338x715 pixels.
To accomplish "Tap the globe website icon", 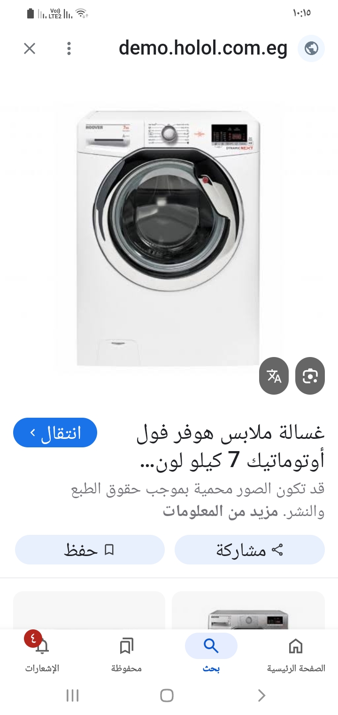I will [x=311, y=48].
